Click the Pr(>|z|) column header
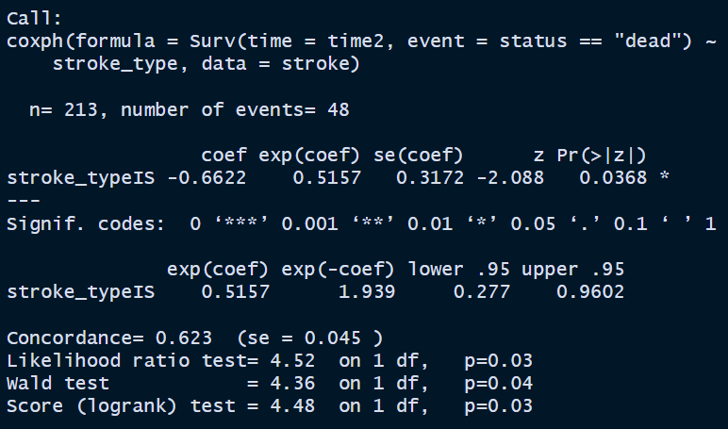Screen dimensions: 728x429 click(602, 156)
